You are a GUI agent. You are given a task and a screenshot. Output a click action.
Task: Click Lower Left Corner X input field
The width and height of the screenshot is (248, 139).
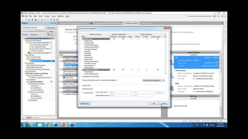click(x=121, y=92)
